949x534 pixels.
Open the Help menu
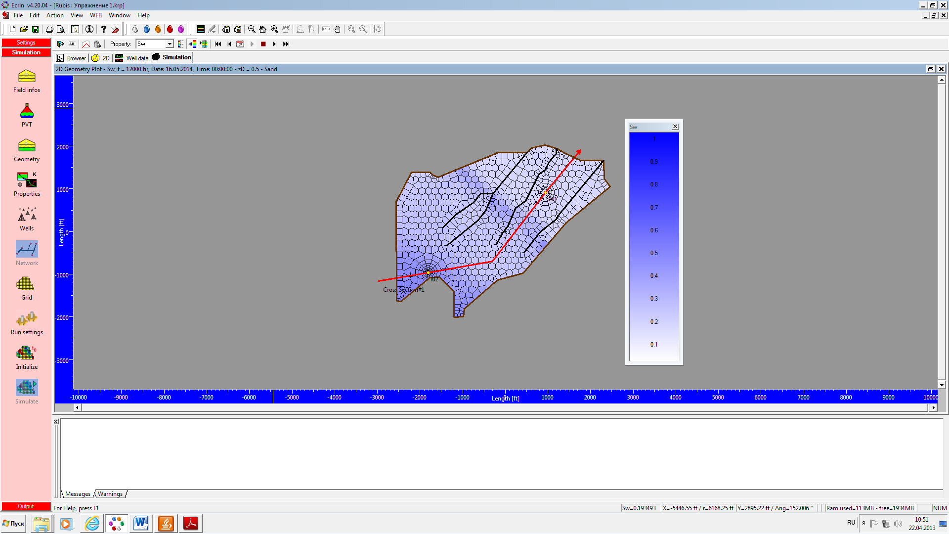(x=143, y=15)
